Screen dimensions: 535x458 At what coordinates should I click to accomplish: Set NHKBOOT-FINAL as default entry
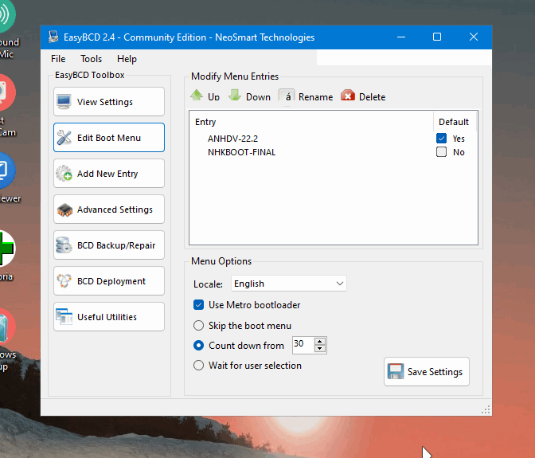tap(441, 152)
